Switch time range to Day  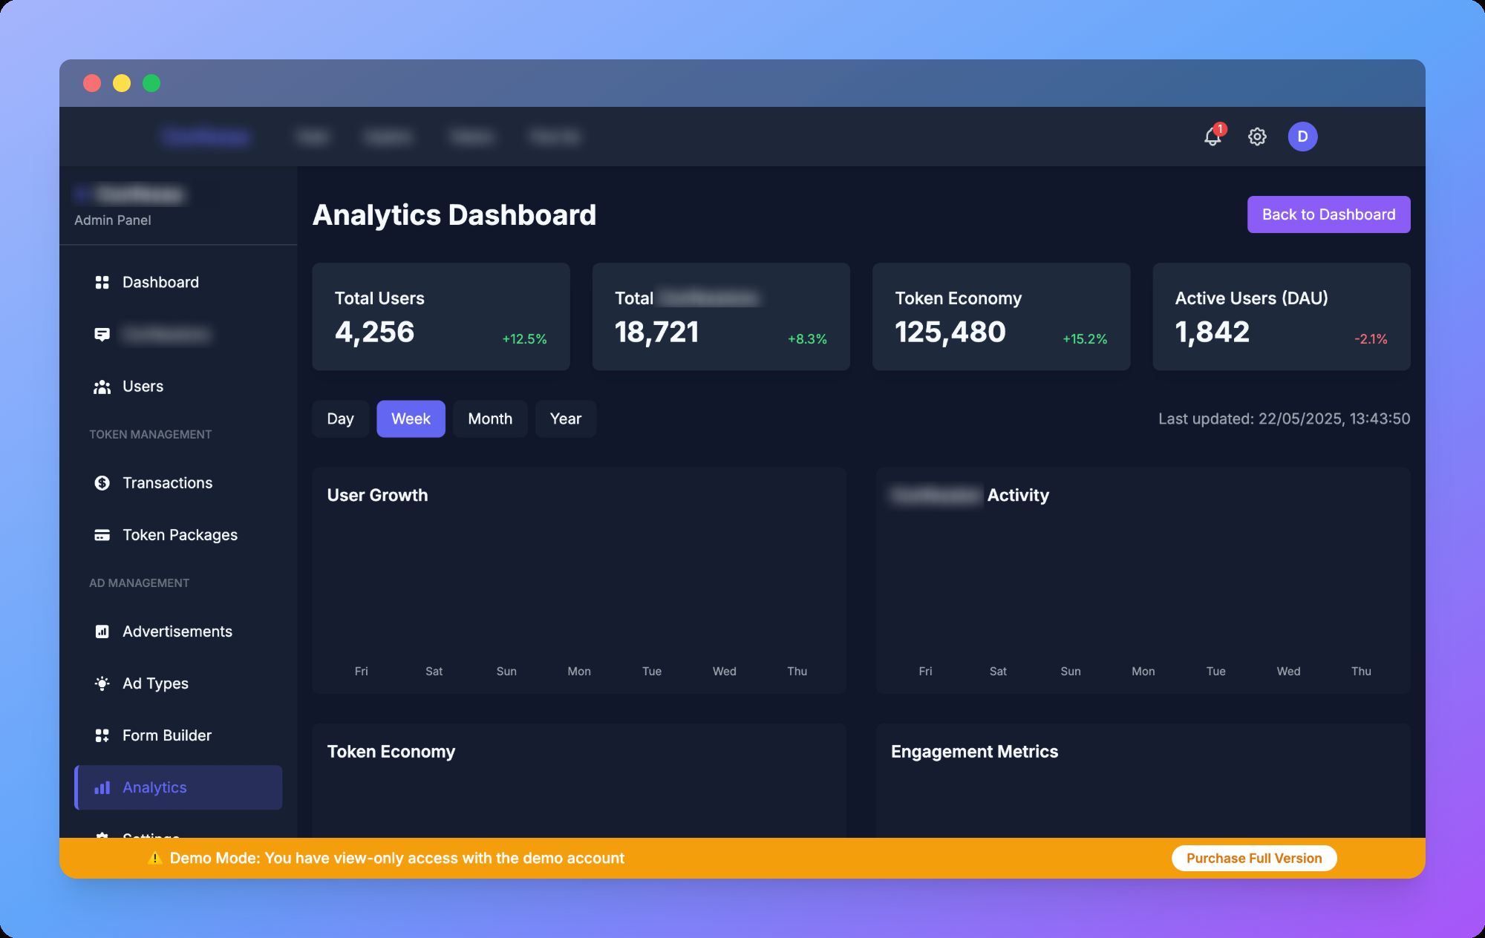click(340, 419)
